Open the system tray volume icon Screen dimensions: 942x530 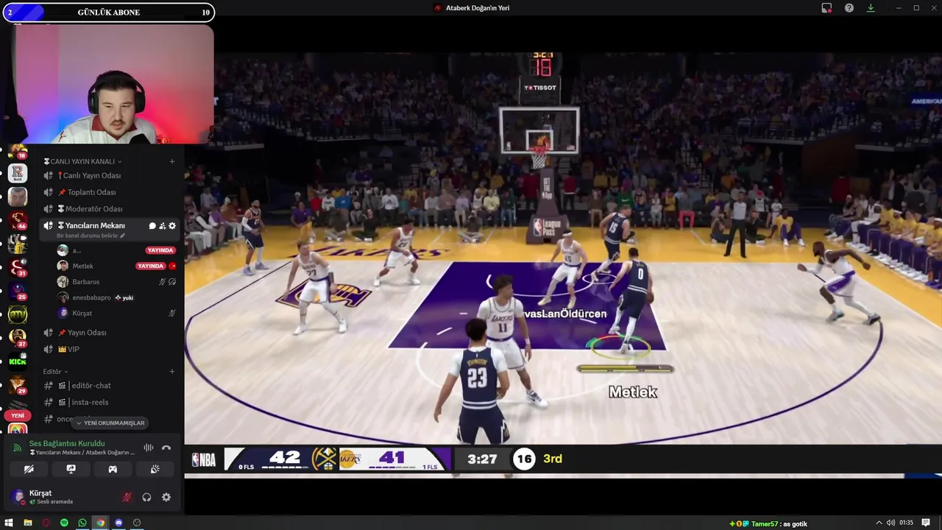(890, 523)
